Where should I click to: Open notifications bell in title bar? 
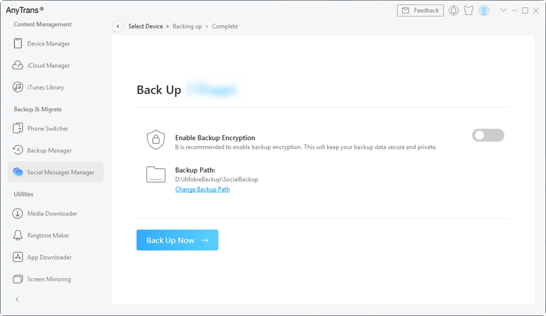(454, 11)
